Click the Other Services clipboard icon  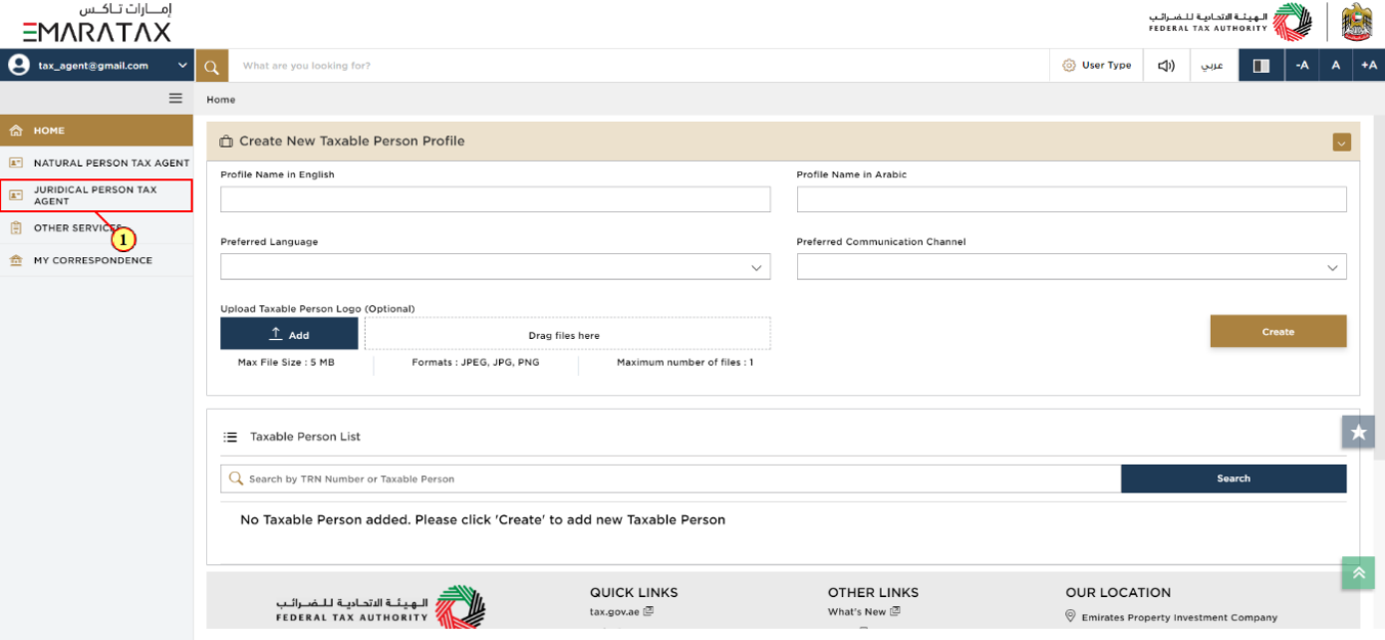pyautogui.click(x=15, y=228)
